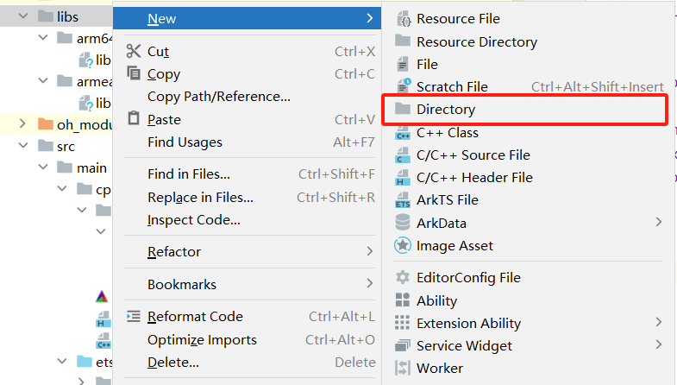677x385 pixels.
Task: Choose Find in Files menu entry
Action: tap(189, 174)
